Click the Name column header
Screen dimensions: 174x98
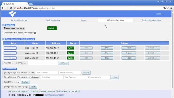pos(35,43)
